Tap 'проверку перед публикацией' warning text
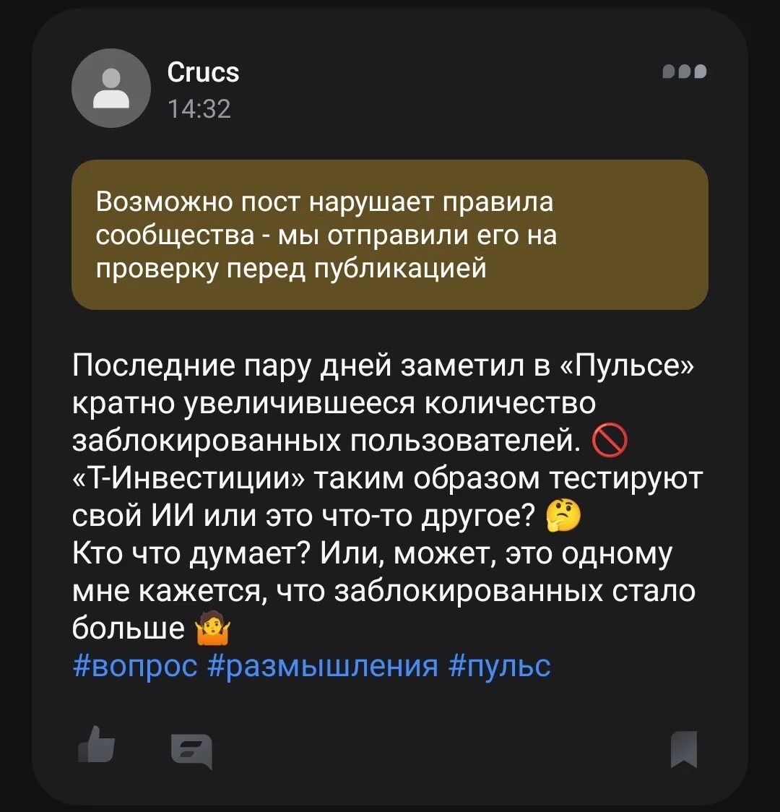The height and width of the screenshot is (812, 780). [x=291, y=269]
